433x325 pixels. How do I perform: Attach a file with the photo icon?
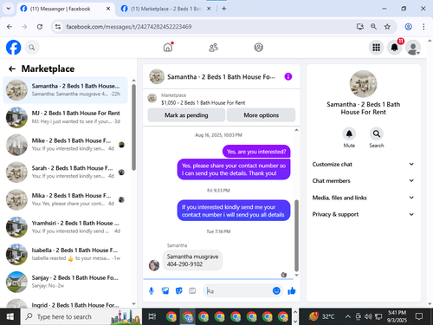(x=165, y=290)
